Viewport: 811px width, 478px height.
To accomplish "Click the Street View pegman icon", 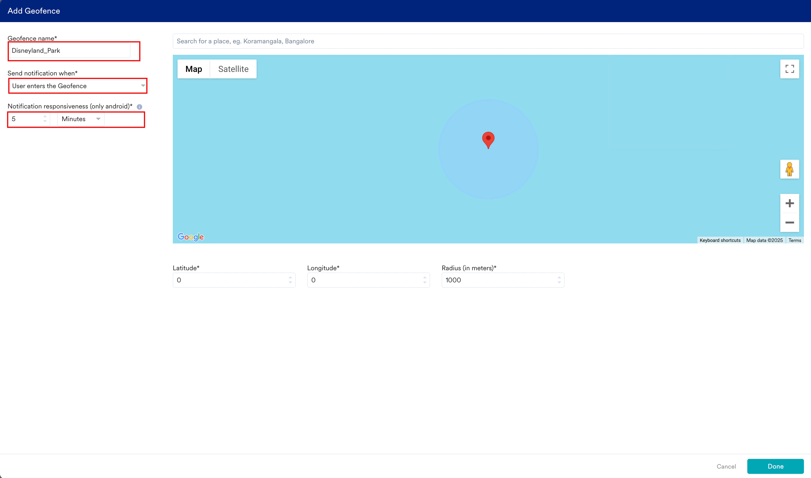I will coord(789,169).
